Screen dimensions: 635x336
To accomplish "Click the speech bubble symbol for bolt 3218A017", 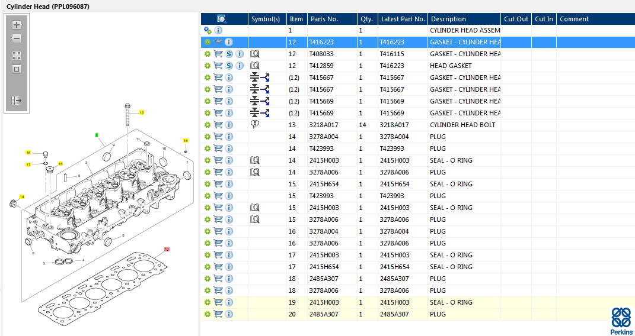I will point(255,124).
